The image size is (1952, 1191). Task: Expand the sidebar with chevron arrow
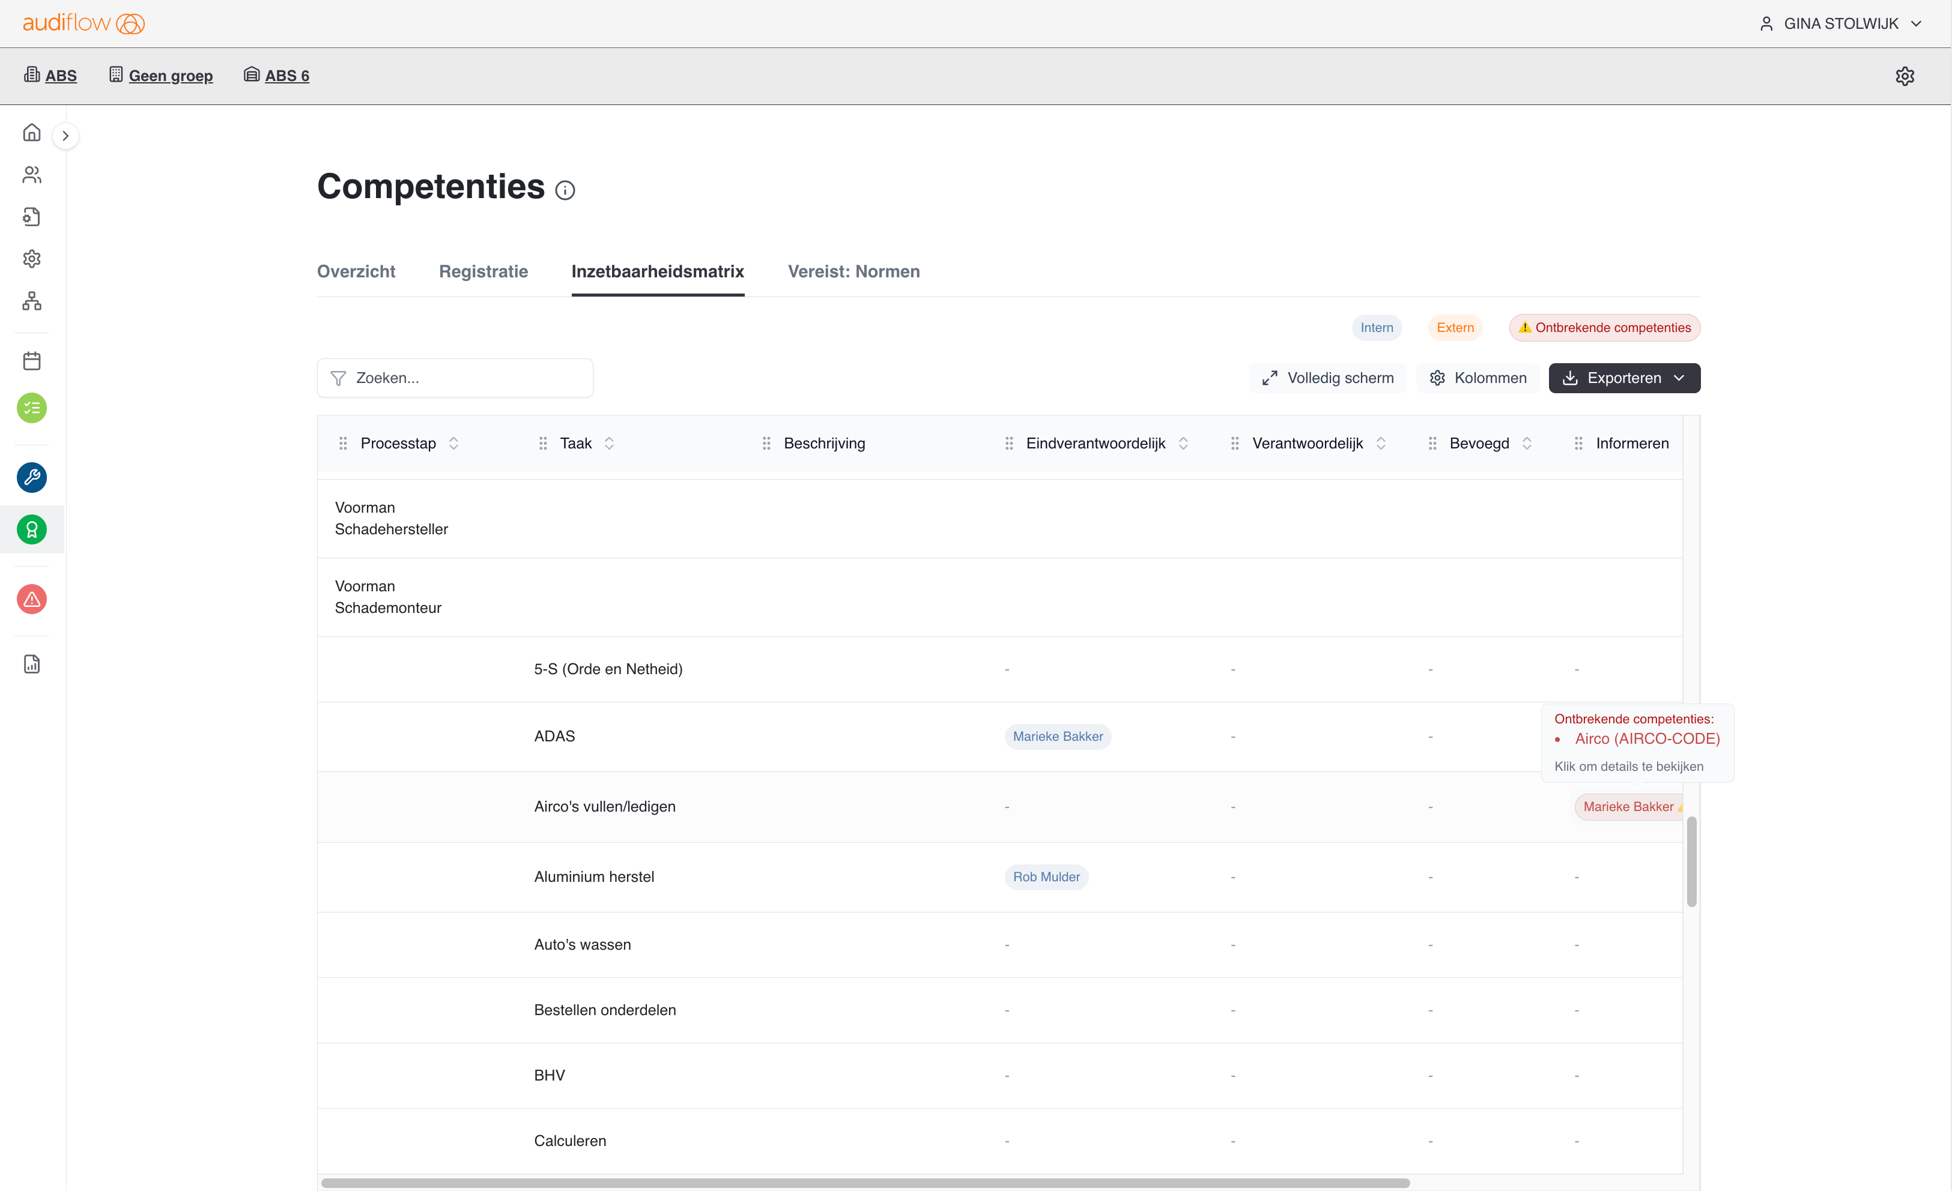[x=65, y=136]
